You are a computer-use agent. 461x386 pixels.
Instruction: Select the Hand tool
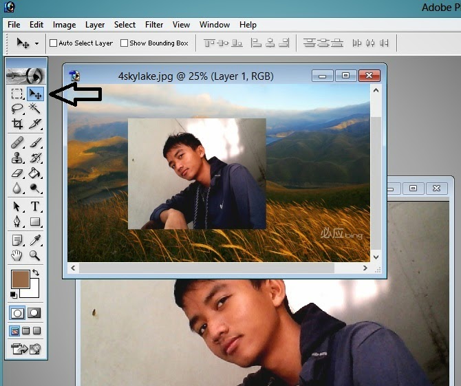pos(17,255)
